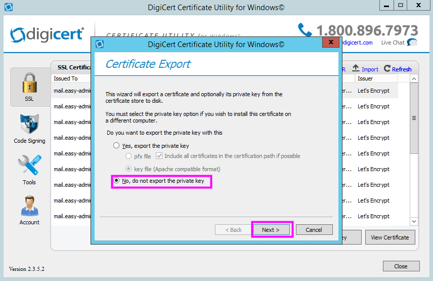The height and width of the screenshot is (281, 433).
Task: Select the first mail.easy-admin certificate row
Action: (x=71, y=91)
